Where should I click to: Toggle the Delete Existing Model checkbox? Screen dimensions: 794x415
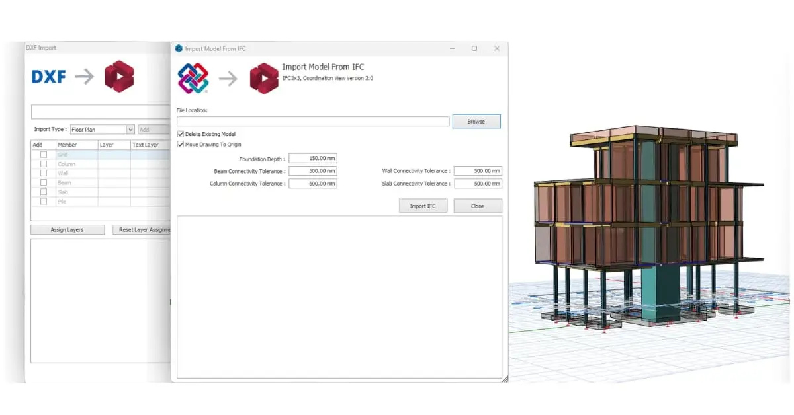pos(181,134)
